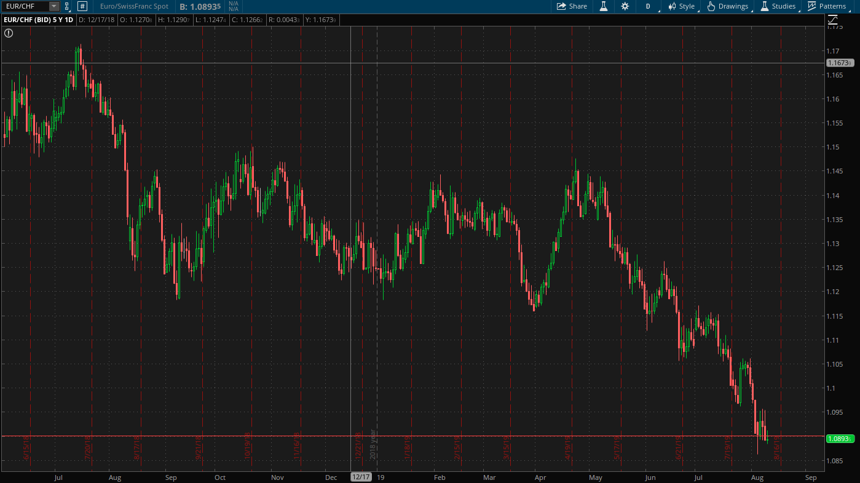Click the 6/15/18 expiration date marker
Image resolution: width=860 pixels, height=483 pixels.
click(x=26, y=449)
